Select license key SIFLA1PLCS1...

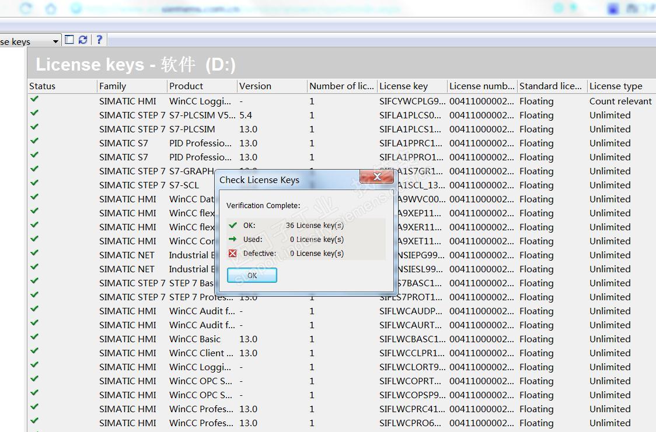[410, 129]
